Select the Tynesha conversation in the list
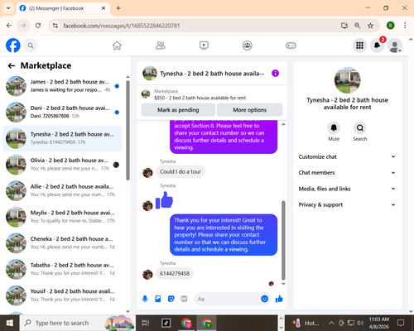The image size is (414, 331). (62, 138)
